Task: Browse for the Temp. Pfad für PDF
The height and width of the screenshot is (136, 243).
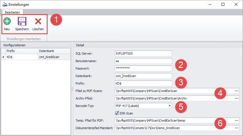Action: (x=236, y=120)
